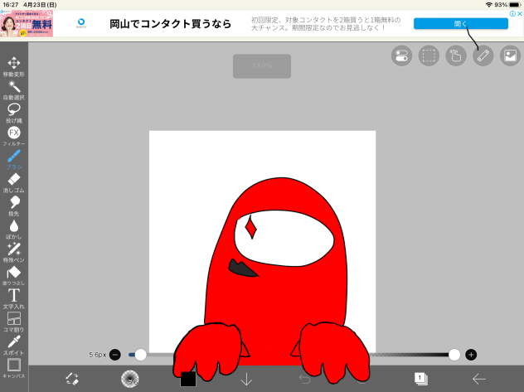Viewport: 524px width, 392px height.
Task: Open the selection area dashed-square icon
Action: tap(429, 56)
